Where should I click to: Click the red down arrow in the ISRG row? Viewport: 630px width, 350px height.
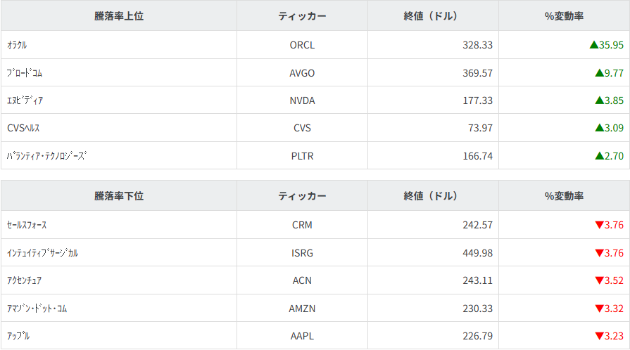pos(600,253)
